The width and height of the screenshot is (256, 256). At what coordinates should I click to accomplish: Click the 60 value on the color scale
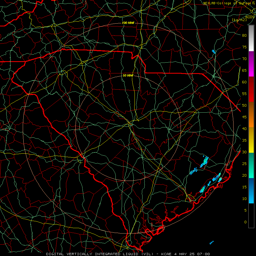(x=244, y=82)
